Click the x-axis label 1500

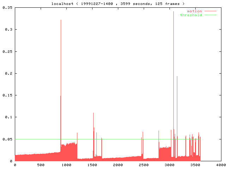click(x=92, y=165)
